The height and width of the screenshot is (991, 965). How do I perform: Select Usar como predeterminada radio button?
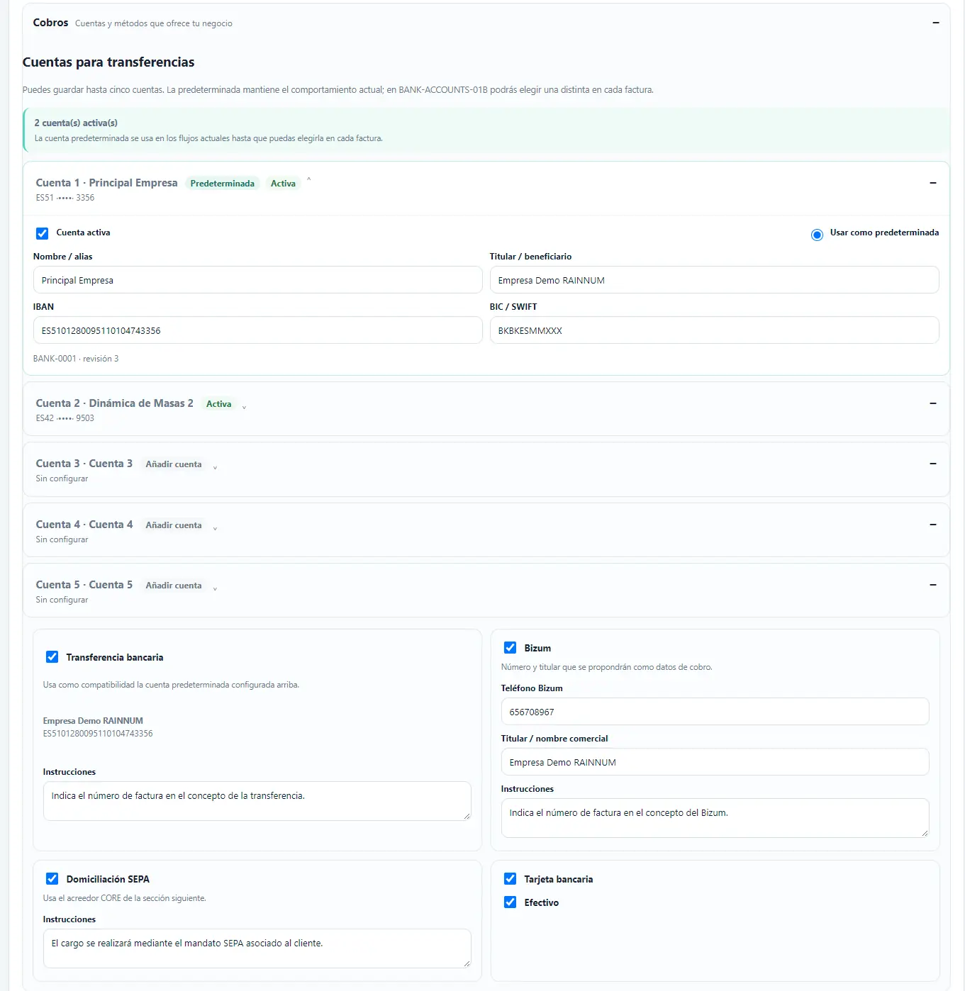pyautogui.click(x=817, y=235)
